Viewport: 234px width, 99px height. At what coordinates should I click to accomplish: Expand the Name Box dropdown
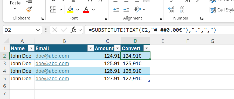(38, 30)
